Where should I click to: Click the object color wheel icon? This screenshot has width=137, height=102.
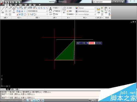pyautogui.click(x=76, y=8)
